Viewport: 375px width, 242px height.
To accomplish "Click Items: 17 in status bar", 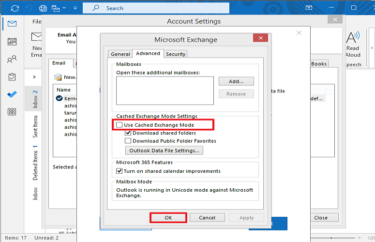I will [x=15, y=238].
